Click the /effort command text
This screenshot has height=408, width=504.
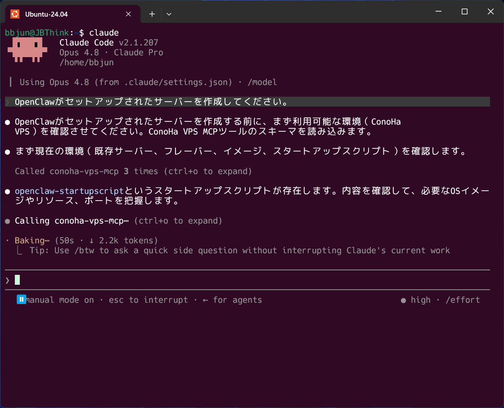[463, 300]
